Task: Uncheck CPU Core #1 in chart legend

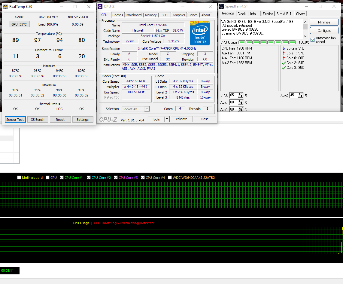Action: (x=62, y=178)
